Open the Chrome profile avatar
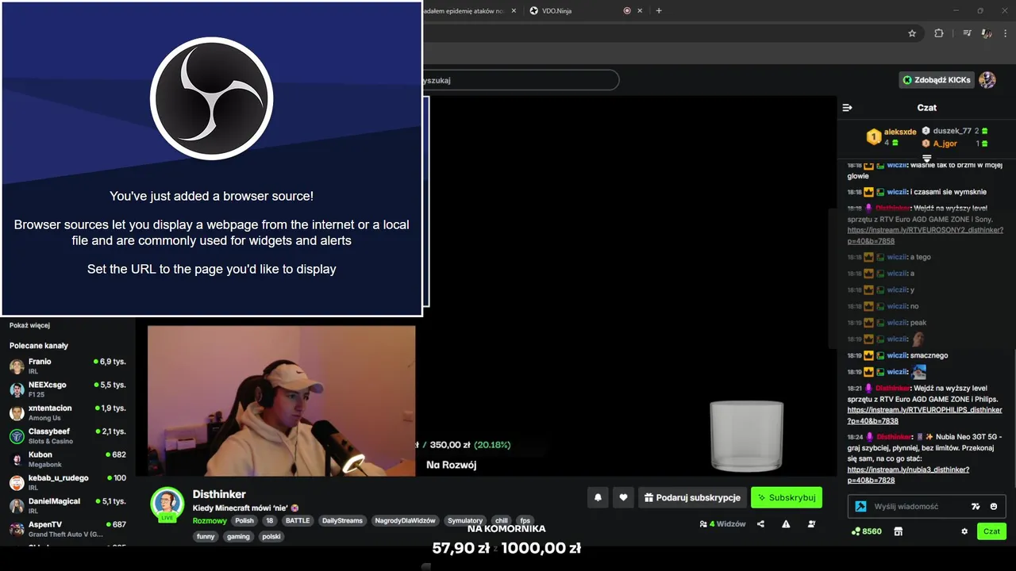This screenshot has width=1016, height=571. coord(987,33)
